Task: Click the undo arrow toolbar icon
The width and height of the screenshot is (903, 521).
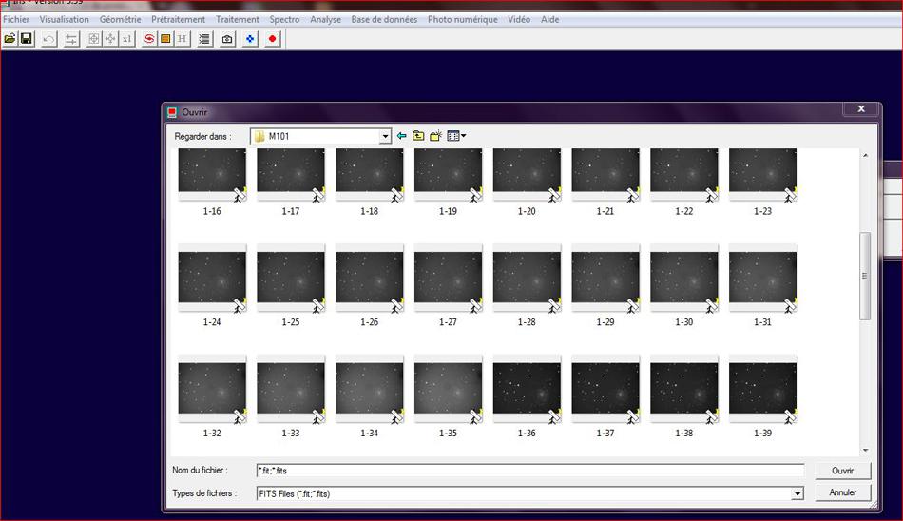Action: tap(48, 39)
